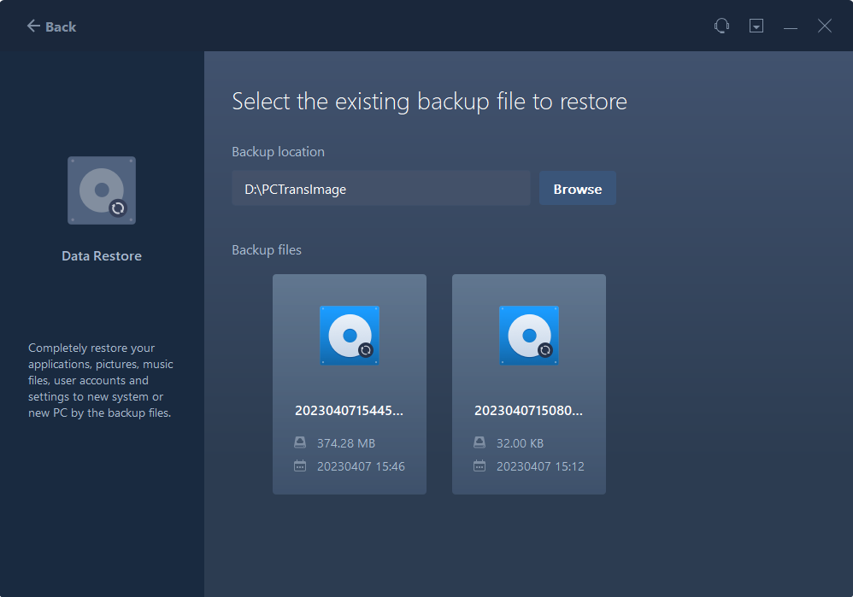This screenshot has height=597, width=853.
Task: Minimize the restore window
Action: tap(791, 26)
